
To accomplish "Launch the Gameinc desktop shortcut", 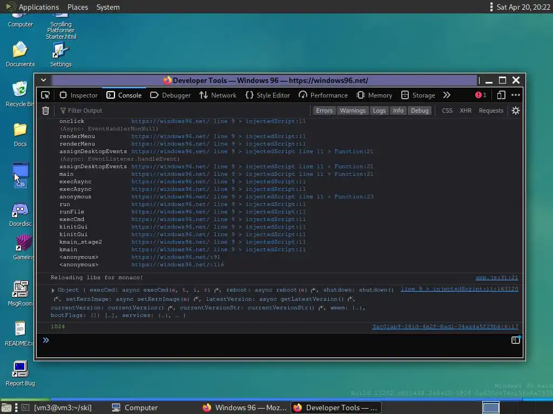I will [23, 247].
